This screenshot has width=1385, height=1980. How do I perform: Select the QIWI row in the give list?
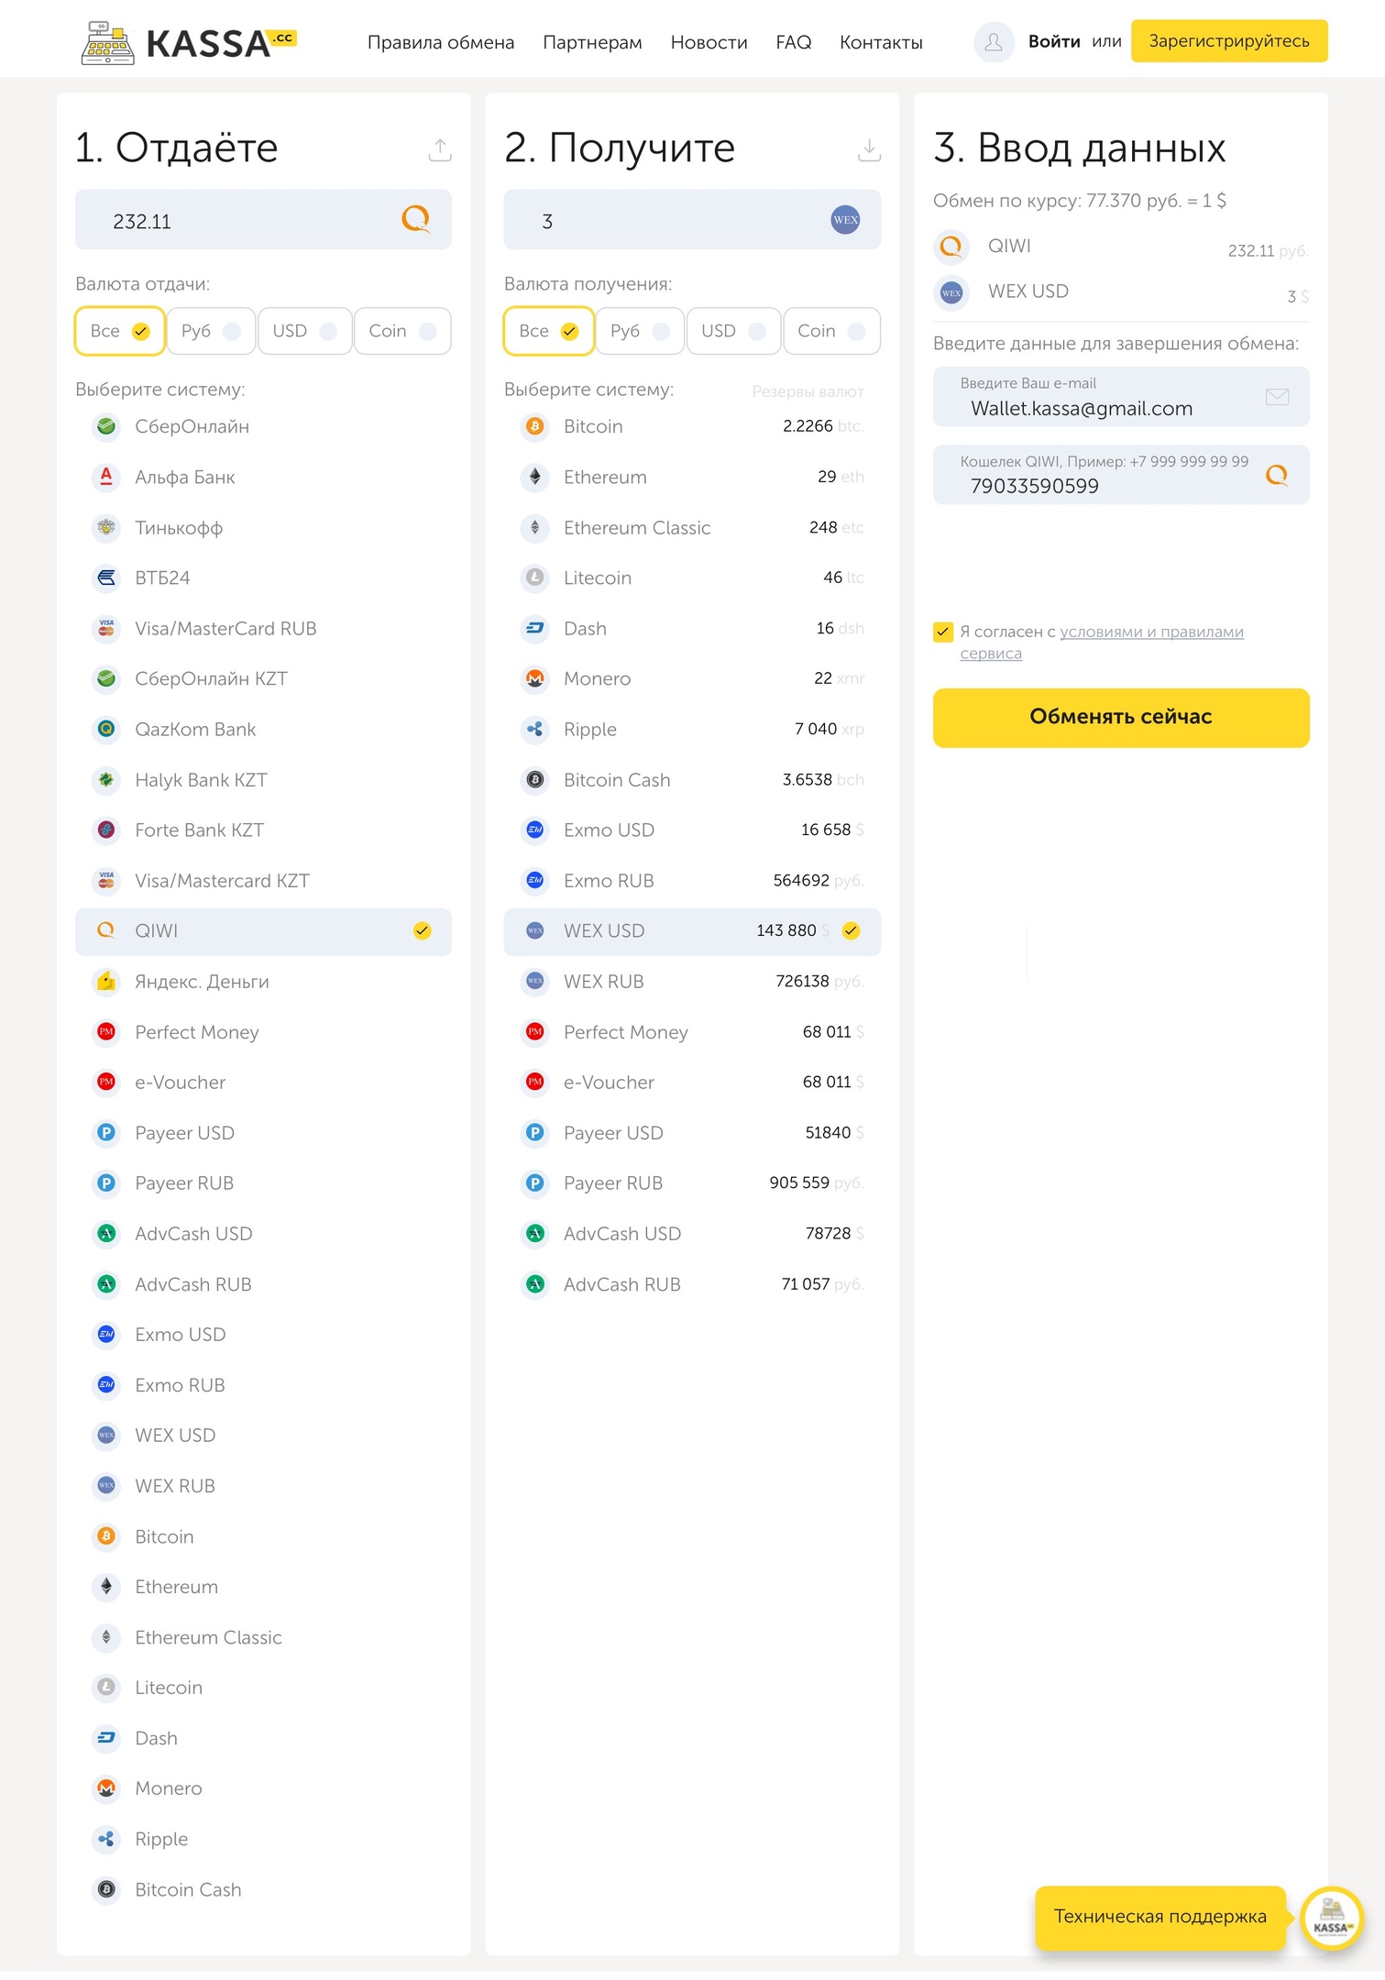coord(263,931)
